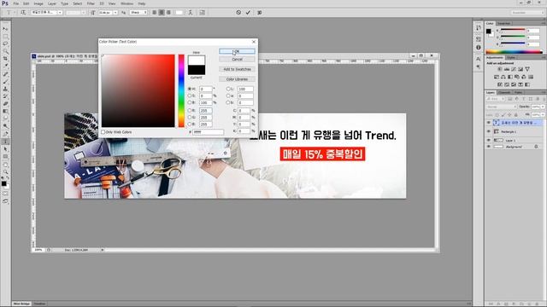547x307 pixels.
Task: Open the Info panel icon
Action: pos(479,48)
